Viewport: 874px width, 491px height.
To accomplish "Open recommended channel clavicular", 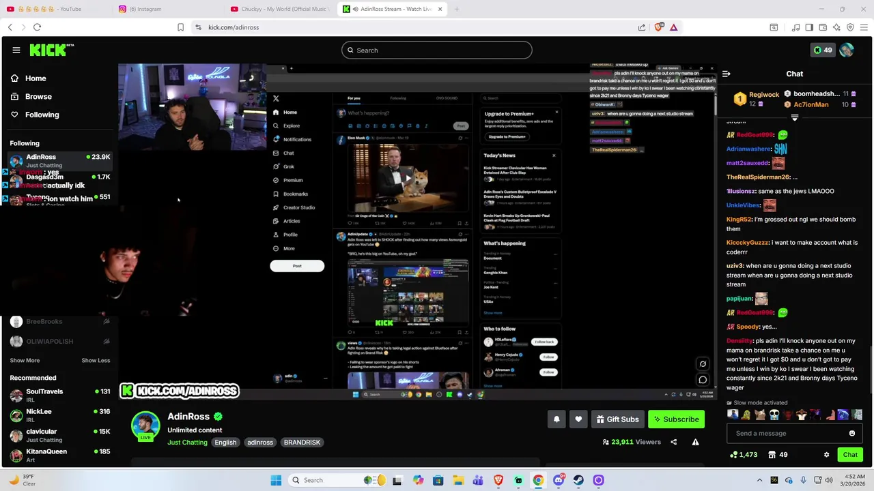I will (x=60, y=435).
